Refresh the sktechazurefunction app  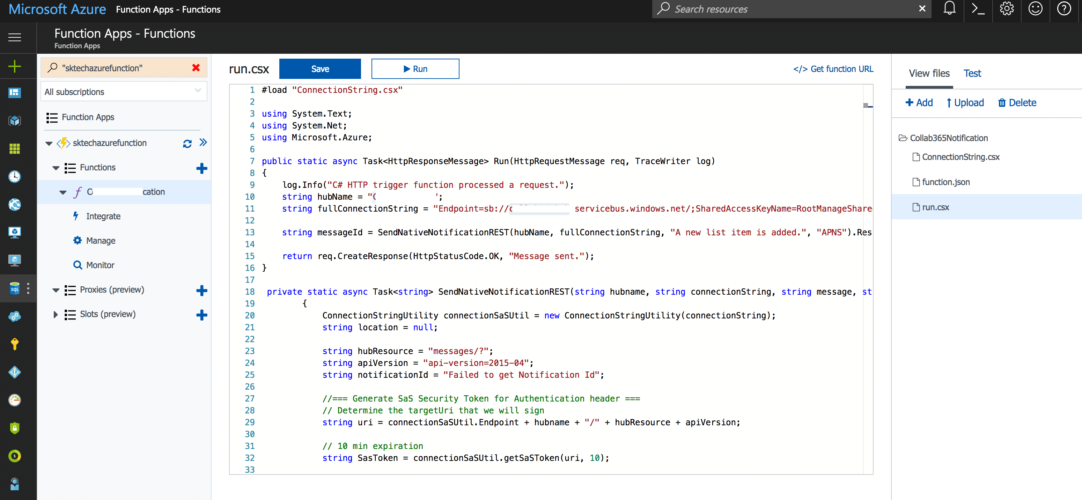tap(187, 144)
